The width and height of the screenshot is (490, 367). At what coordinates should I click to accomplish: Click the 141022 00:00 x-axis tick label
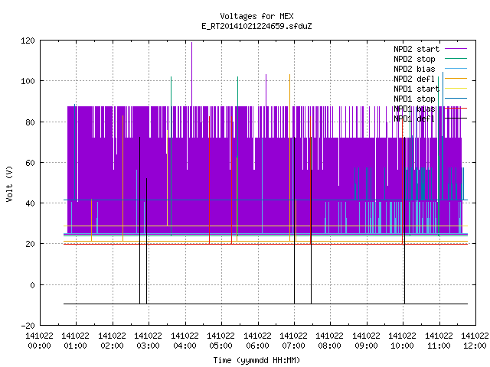[39, 341]
